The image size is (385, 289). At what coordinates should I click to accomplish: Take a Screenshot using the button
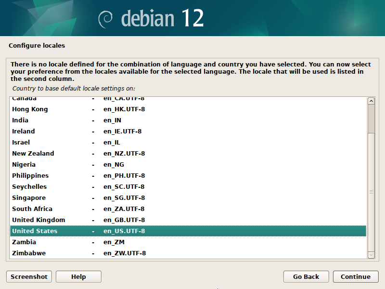coord(29,276)
